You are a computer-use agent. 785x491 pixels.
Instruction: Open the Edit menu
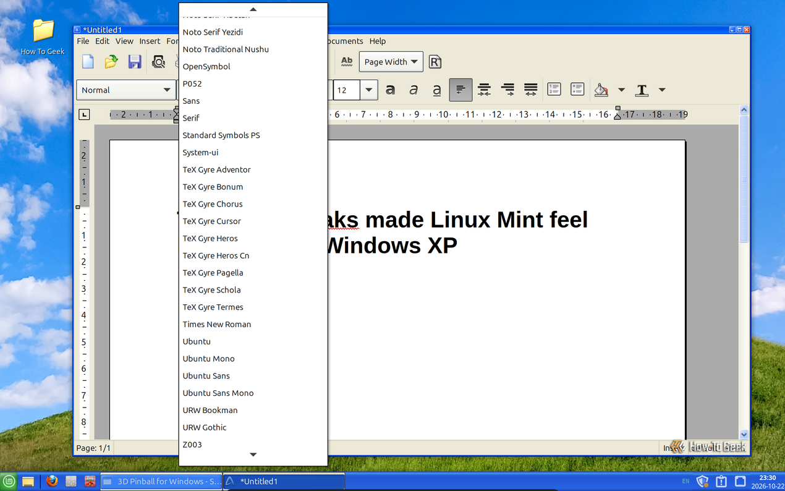point(102,41)
